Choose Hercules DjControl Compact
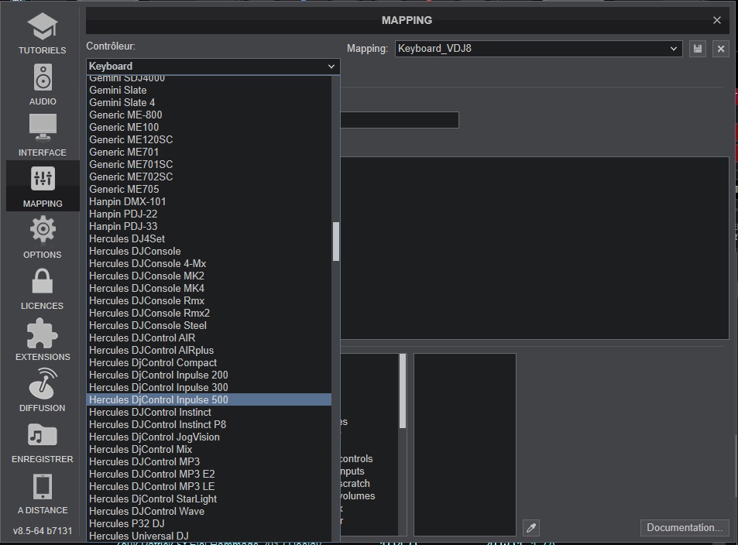 click(209, 362)
